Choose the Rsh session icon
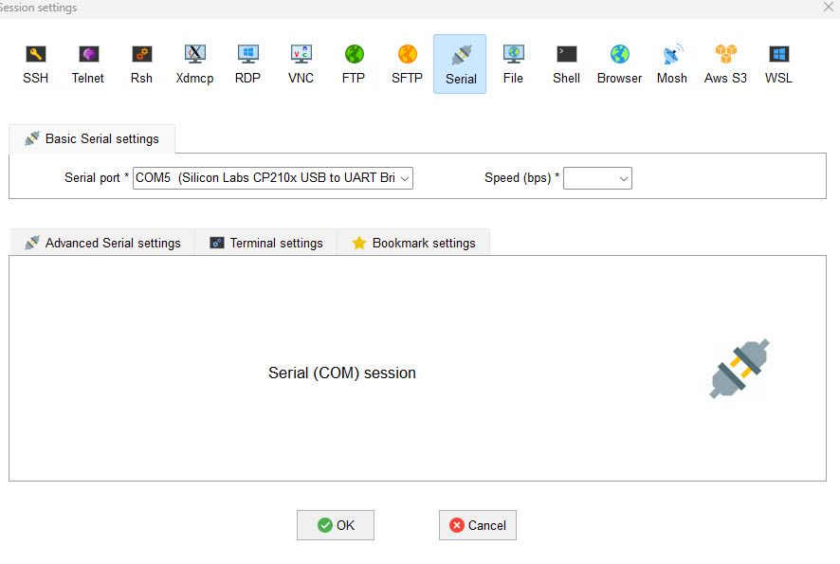 (141, 64)
